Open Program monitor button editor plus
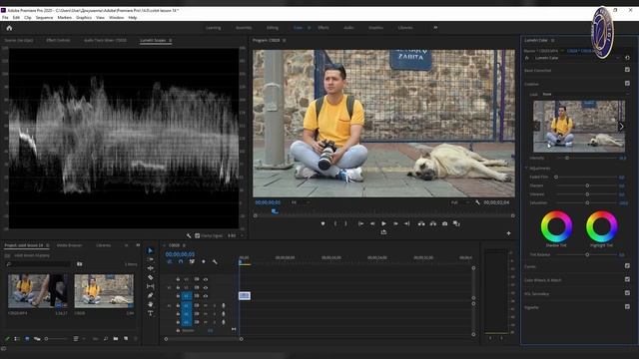The image size is (639, 359). pos(508,233)
